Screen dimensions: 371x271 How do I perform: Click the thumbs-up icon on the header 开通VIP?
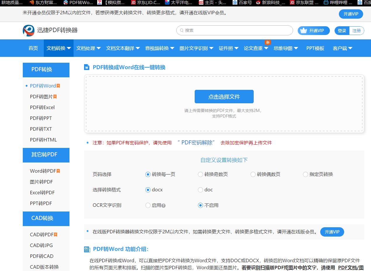pos(303,30)
